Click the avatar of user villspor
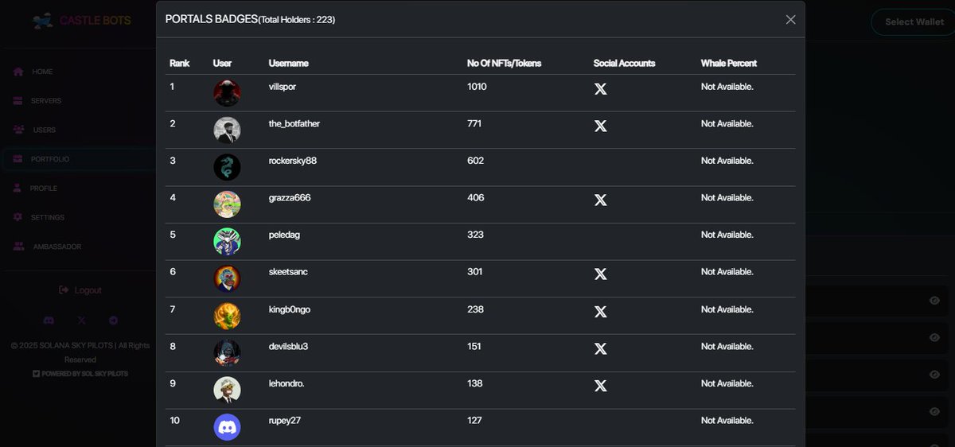955x447 pixels. [x=227, y=93]
